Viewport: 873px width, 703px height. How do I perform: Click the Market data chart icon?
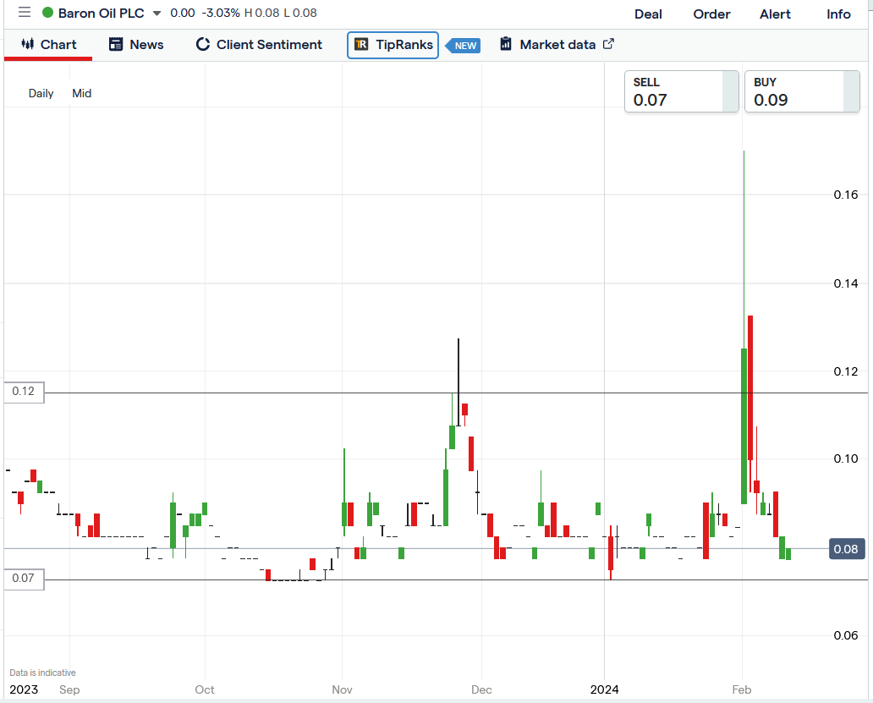tap(506, 43)
